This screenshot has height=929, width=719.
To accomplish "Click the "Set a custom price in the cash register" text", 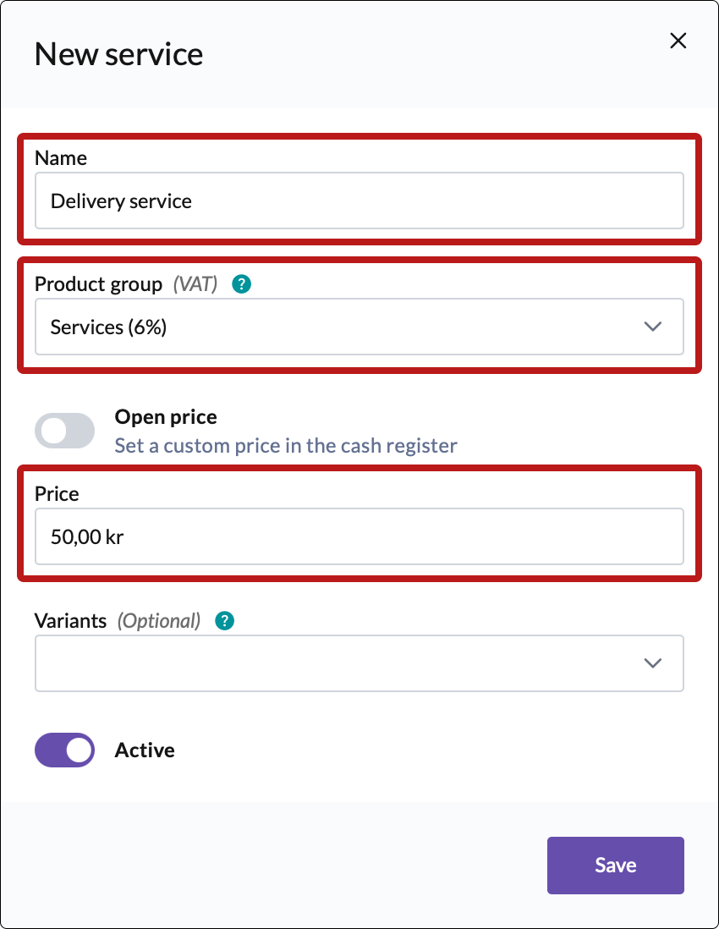I will tap(286, 445).
